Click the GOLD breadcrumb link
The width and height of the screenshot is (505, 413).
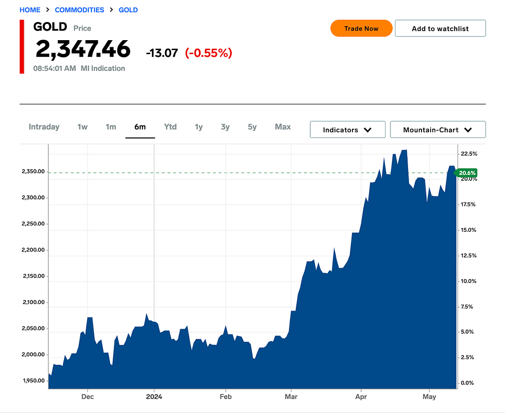point(128,10)
